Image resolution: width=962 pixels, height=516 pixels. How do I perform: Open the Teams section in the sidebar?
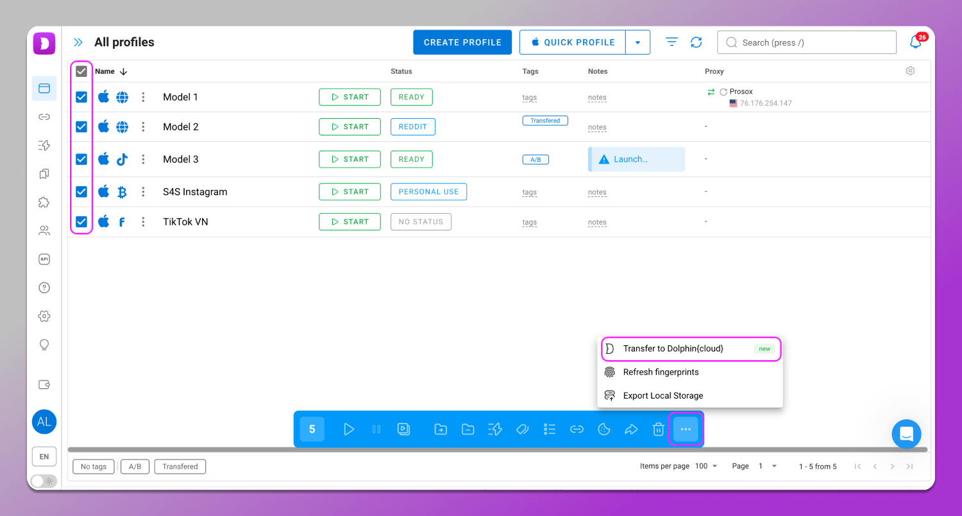point(44,230)
